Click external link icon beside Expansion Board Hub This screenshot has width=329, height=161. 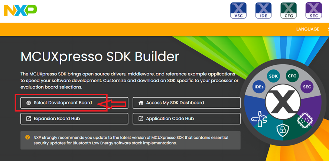[28, 119]
